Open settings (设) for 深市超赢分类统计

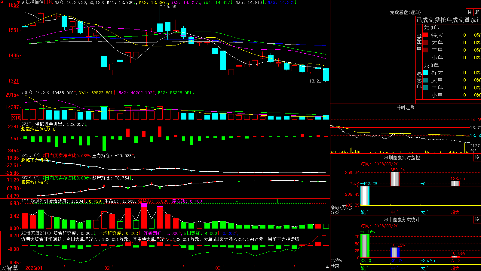point(477,220)
